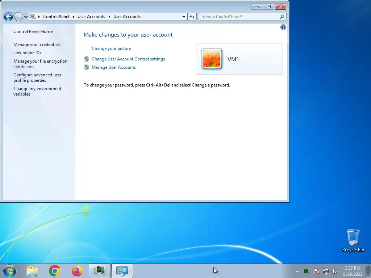
Task: Open Manage your file encryption certificates
Action: pyautogui.click(x=40, y=64)
